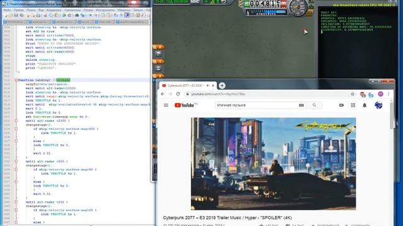Click the KSP altimeter readout 004811
Screen dimensions: 403x226
pos(265,4)
